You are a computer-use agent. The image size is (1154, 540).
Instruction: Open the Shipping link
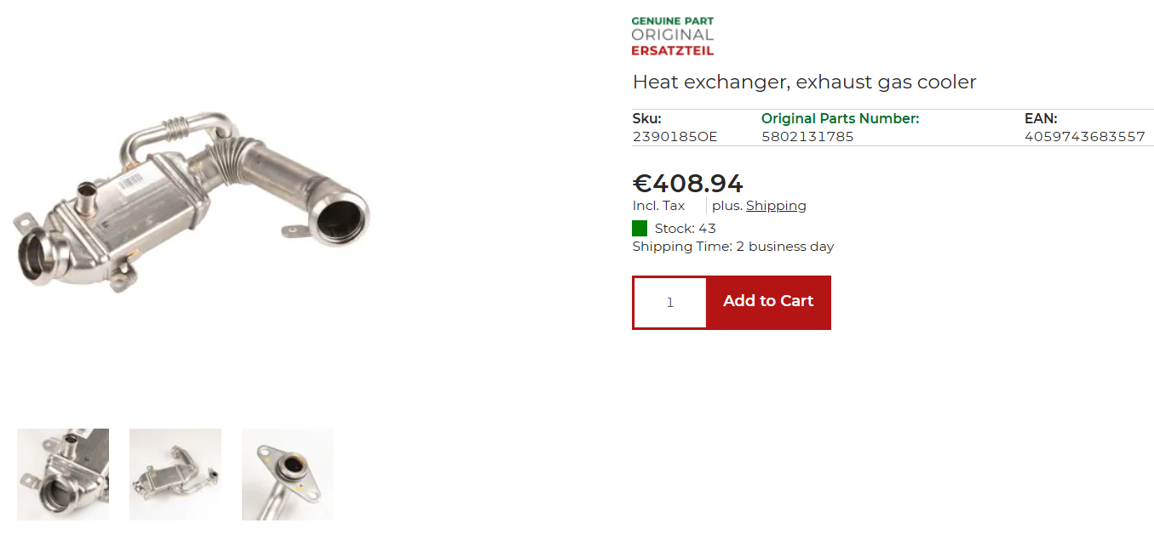[776, 206]
